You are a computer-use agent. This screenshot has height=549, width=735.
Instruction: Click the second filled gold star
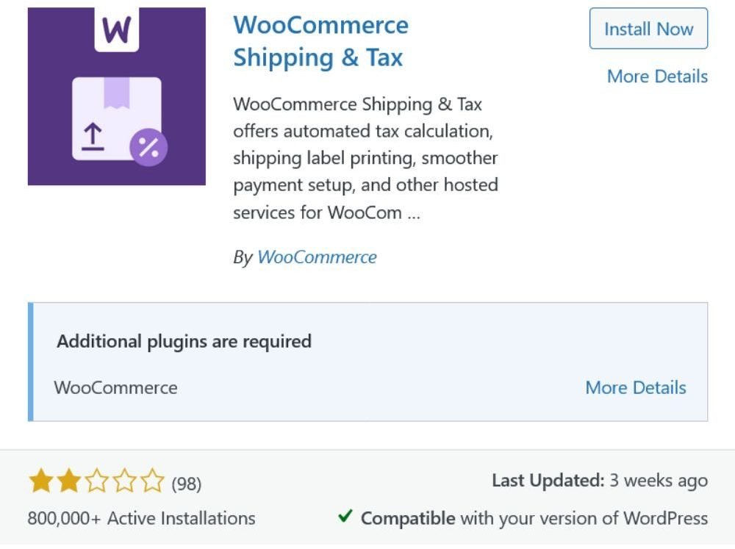(x=69, y=481)
